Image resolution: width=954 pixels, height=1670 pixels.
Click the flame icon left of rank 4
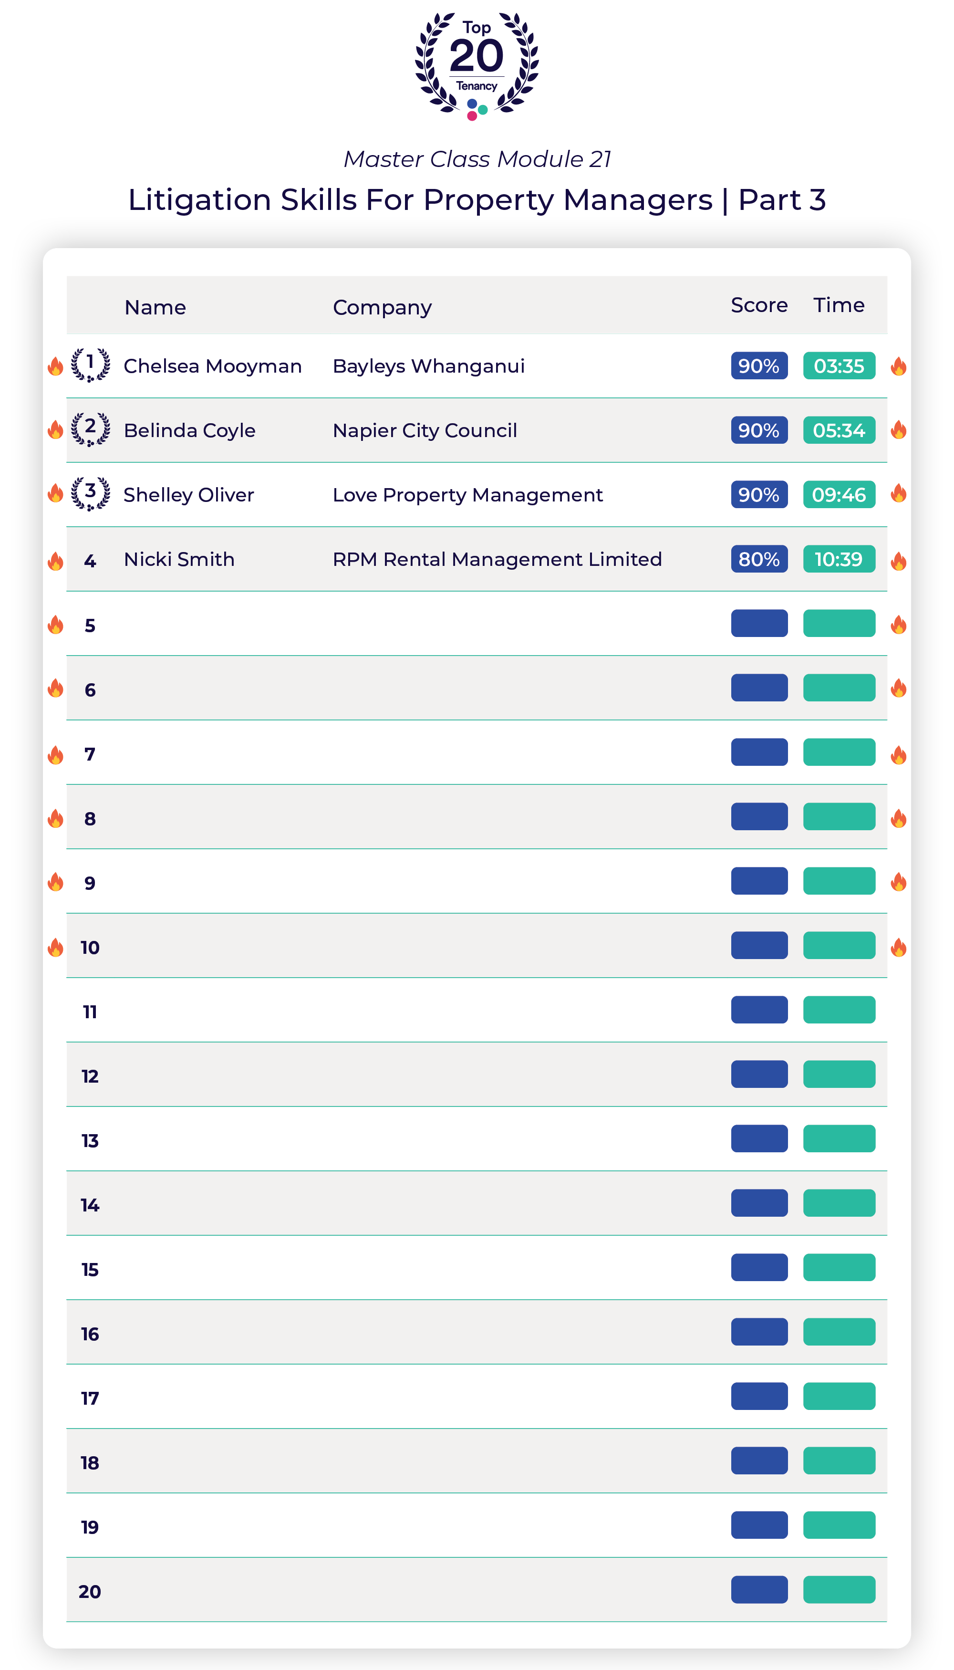coord(56,561)
